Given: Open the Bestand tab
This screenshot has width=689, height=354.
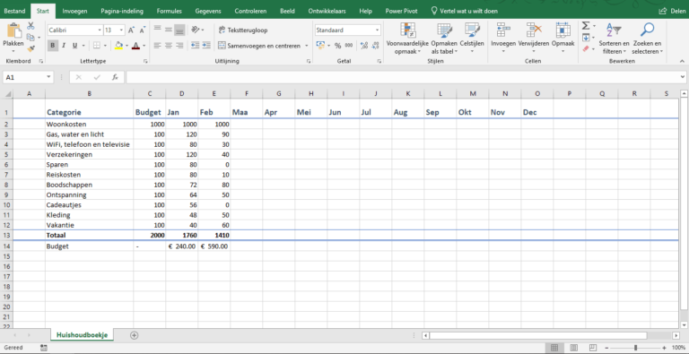Looking at the screenshot, I should 14,11.
